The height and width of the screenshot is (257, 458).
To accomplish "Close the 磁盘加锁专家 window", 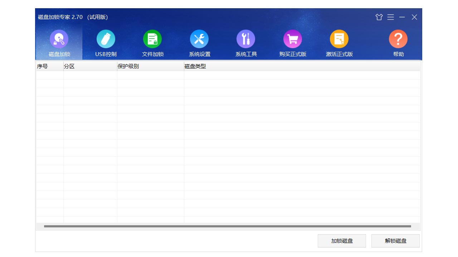I will [x=414, y=17].
